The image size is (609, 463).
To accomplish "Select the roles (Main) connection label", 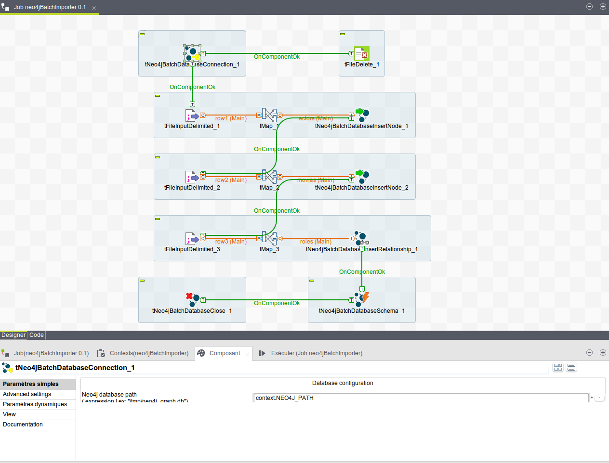I will click(316, 242).
